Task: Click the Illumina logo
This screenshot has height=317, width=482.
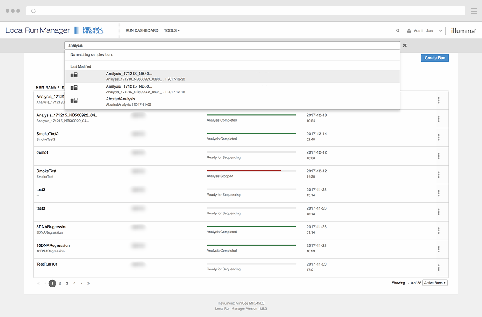Action: [463, 31]
